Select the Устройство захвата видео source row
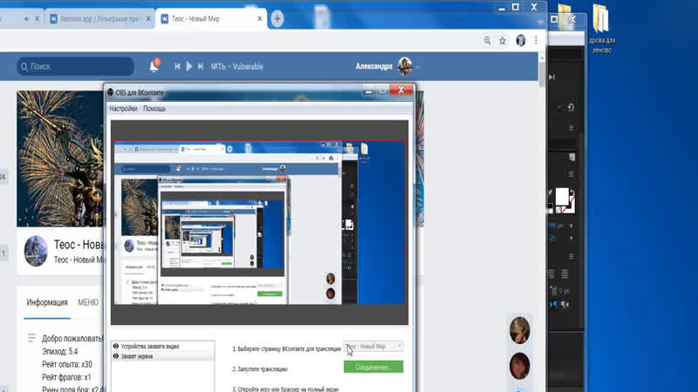698x392 pixels. point(163,346)
